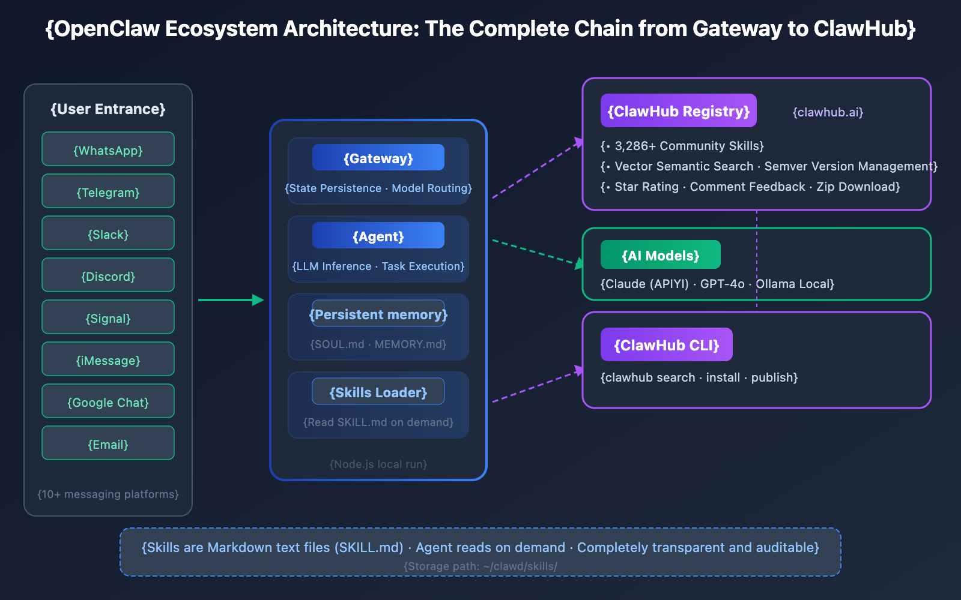Toggle the Gateway component block

[x=378, y=158]
